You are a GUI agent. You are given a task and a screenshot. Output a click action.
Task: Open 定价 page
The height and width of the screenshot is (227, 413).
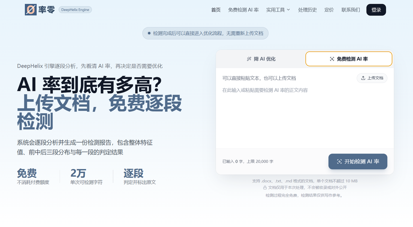329,10
